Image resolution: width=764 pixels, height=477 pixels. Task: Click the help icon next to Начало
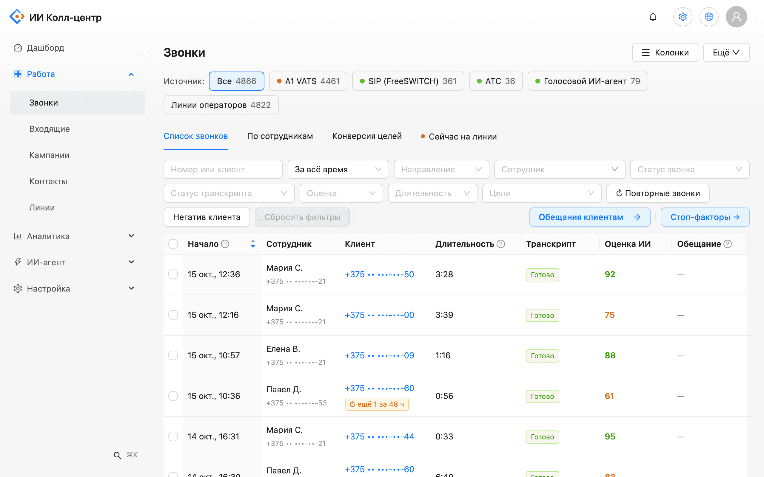click(x=225, y=244)
